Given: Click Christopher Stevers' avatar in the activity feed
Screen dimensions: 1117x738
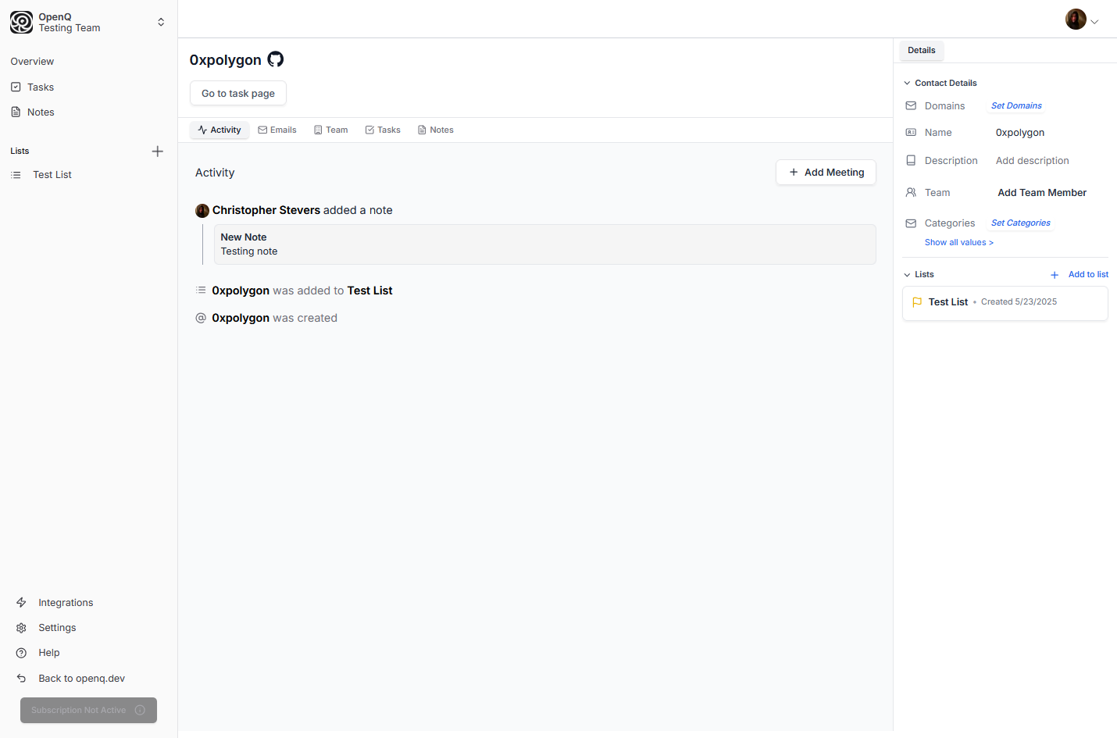Looking at the screenshot, I should click(202, 210).
